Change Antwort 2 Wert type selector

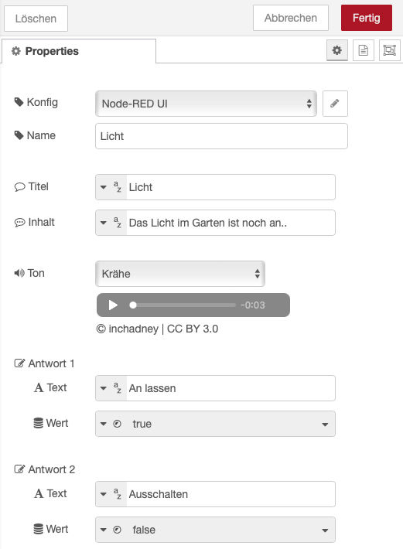click(x=111, y=530)
